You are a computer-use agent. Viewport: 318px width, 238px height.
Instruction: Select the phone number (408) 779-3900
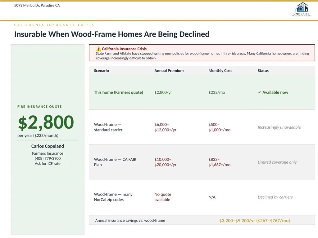pos(48,158)
